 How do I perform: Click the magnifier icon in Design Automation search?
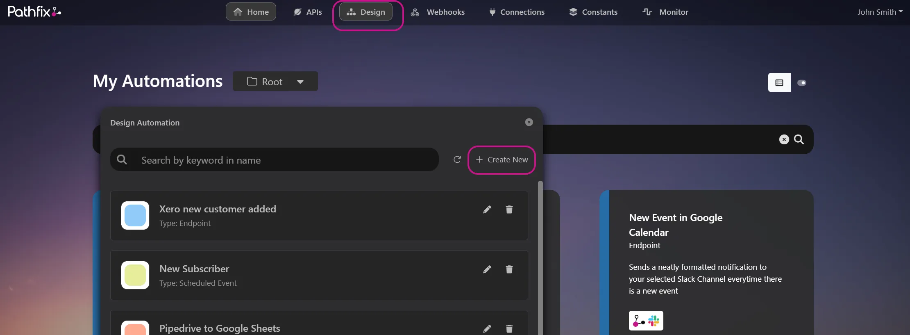(x=122, y=160)
